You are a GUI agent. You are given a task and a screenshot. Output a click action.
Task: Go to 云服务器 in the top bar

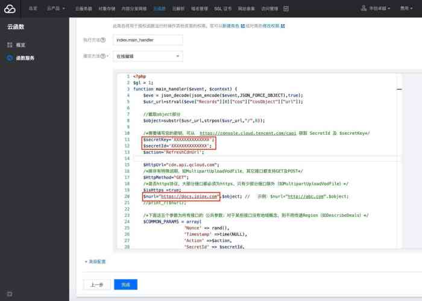pyautogui.click(x=83, y=8)
